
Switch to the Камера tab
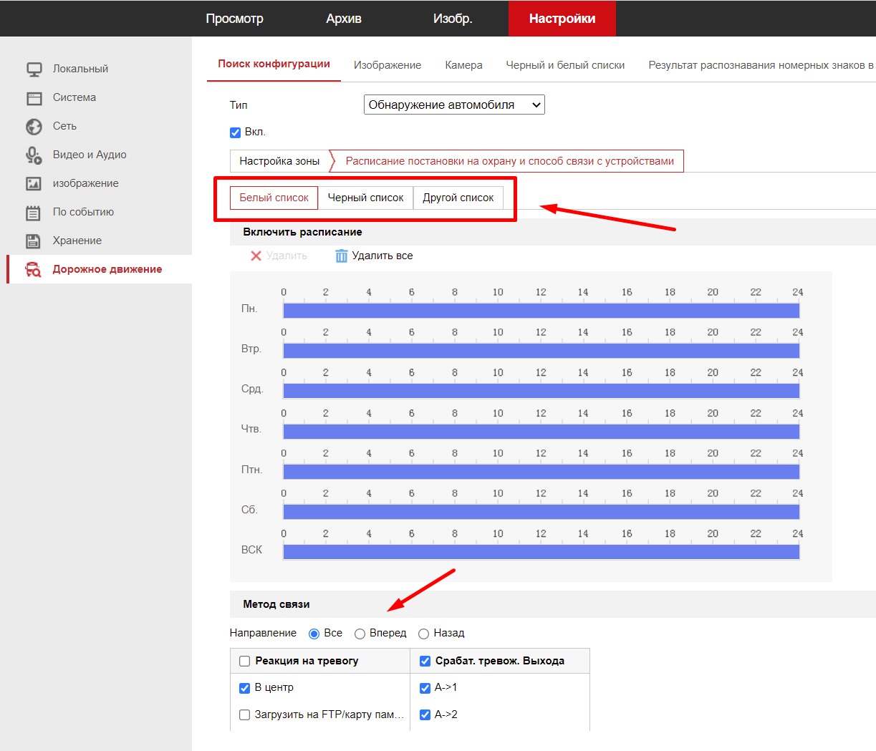pyautogui.click(x=463, y=65)
